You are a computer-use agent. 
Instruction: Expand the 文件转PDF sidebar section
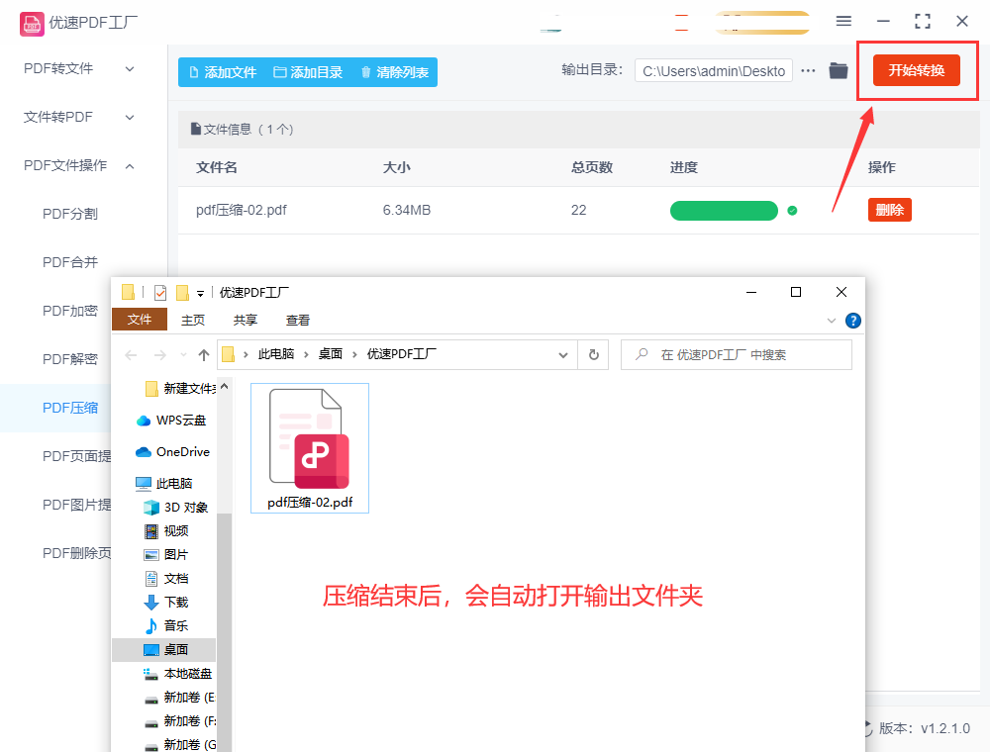point(130,118)
